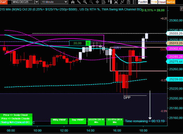Viewport: 183px width, 134px height.
Task: Click the 25313,25 price marker
Action: click(x=175, y=43)
